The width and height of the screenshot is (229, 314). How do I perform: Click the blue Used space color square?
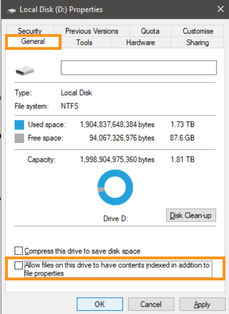pos(19,125)
